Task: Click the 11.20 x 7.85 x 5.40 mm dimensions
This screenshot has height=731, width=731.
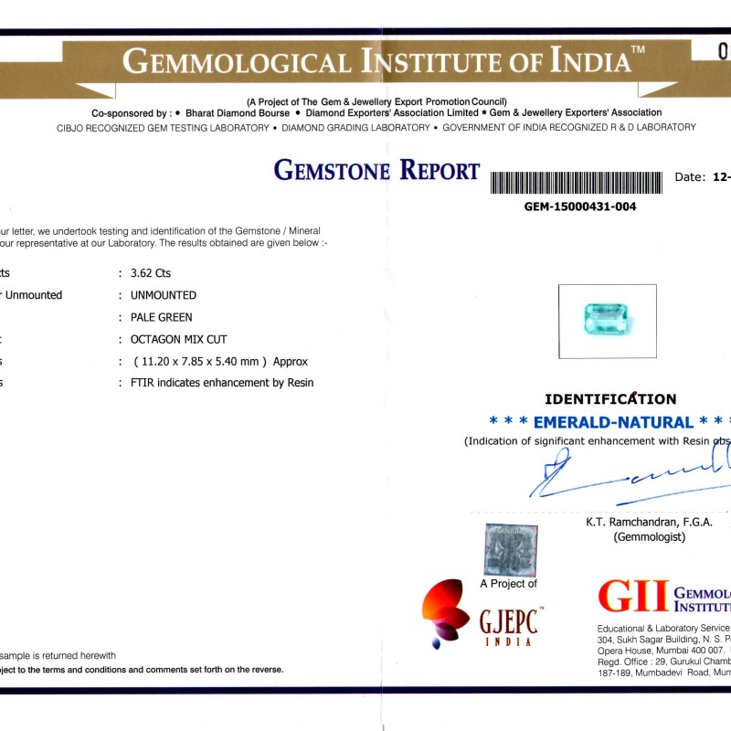Action: (219, 361)
